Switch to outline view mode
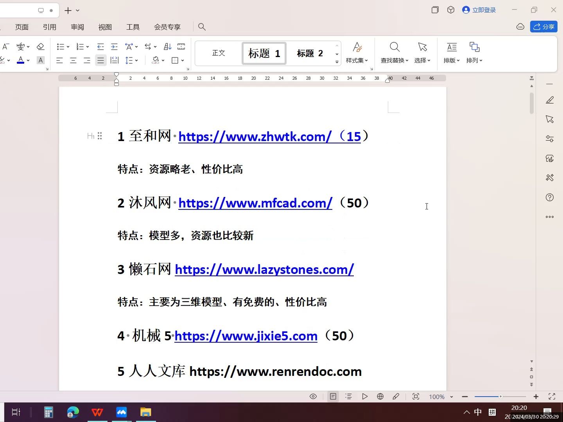The image size is (563, 422). [349, 397]
